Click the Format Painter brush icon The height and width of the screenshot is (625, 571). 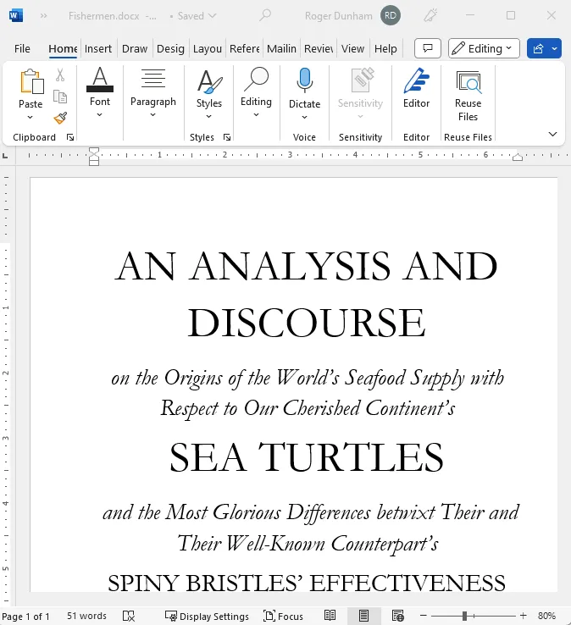[x=60, y=119]
